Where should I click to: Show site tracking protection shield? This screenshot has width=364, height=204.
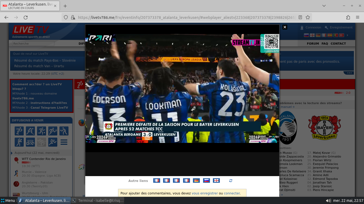tap(66, 17)
